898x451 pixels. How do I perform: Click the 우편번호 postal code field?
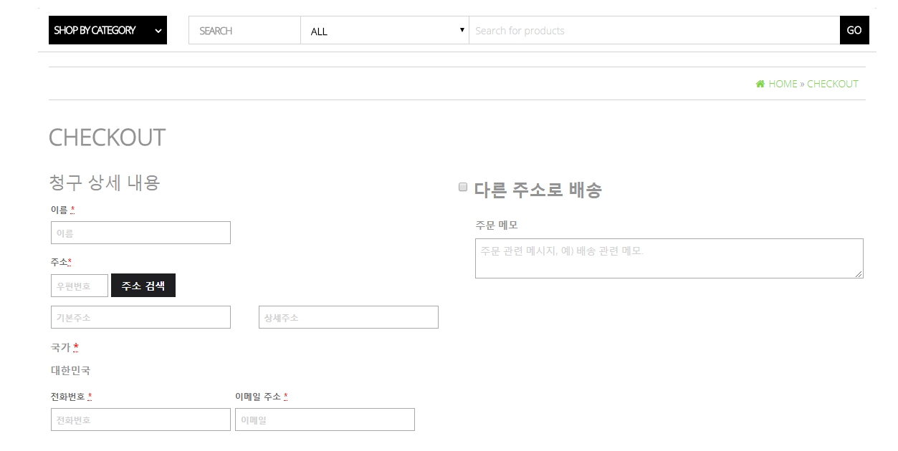80,286
